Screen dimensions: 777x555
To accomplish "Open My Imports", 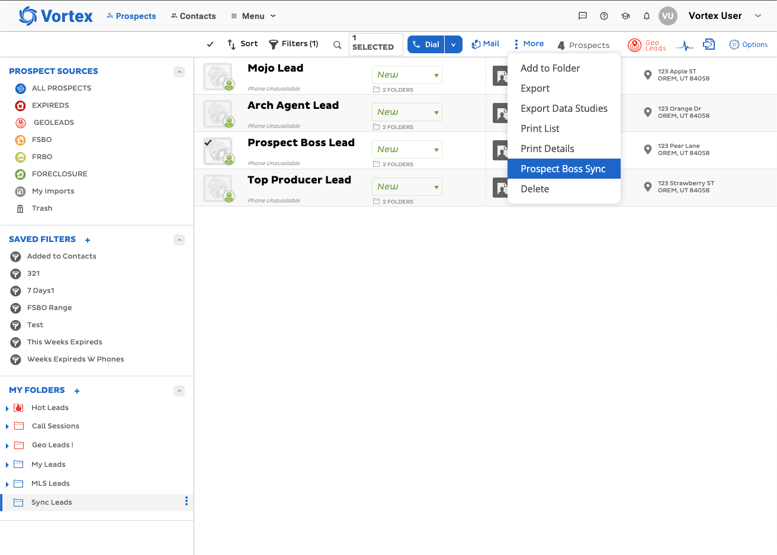I will [45, 191].
